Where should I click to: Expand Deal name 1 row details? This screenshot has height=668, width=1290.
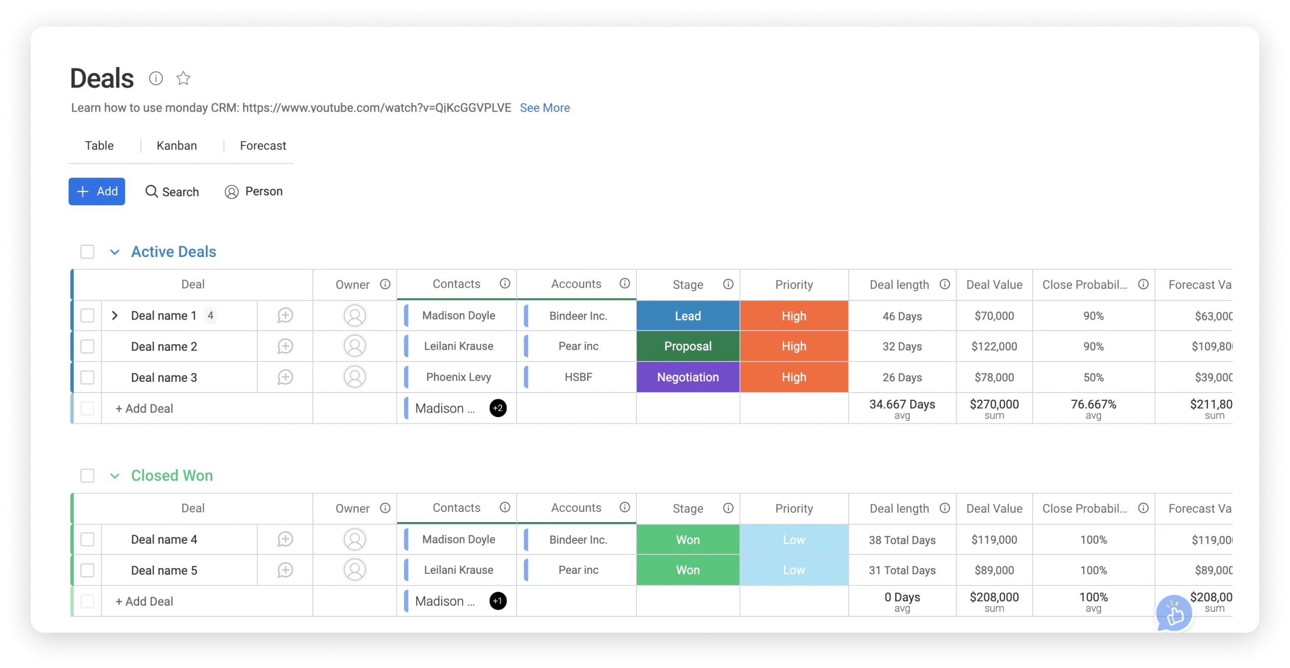point(113,315)
